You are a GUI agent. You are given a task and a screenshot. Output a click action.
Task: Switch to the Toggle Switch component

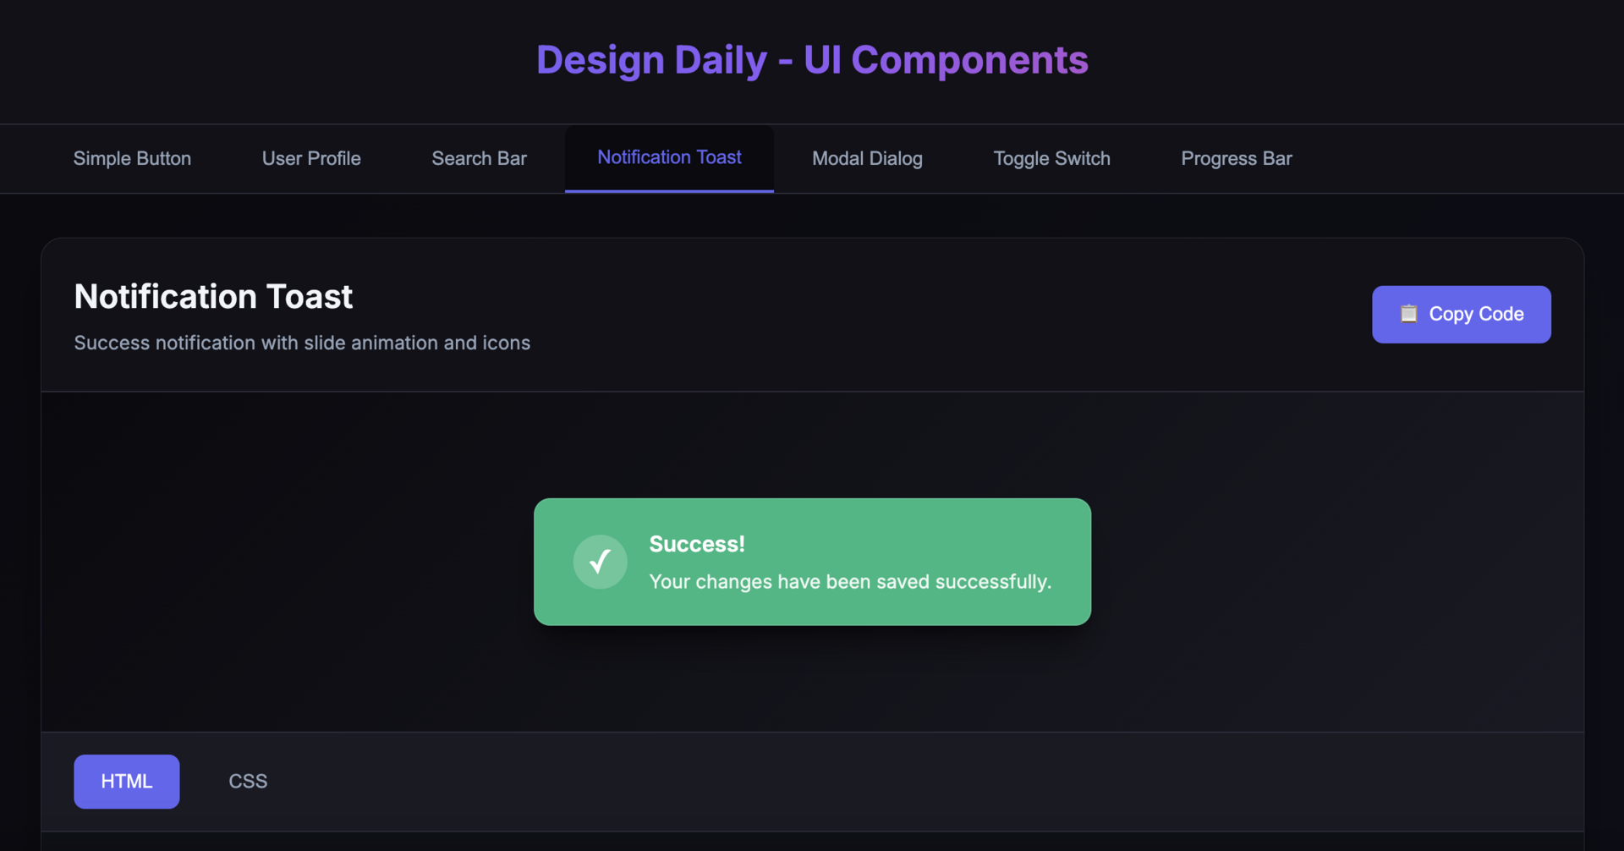(1051, 158)
